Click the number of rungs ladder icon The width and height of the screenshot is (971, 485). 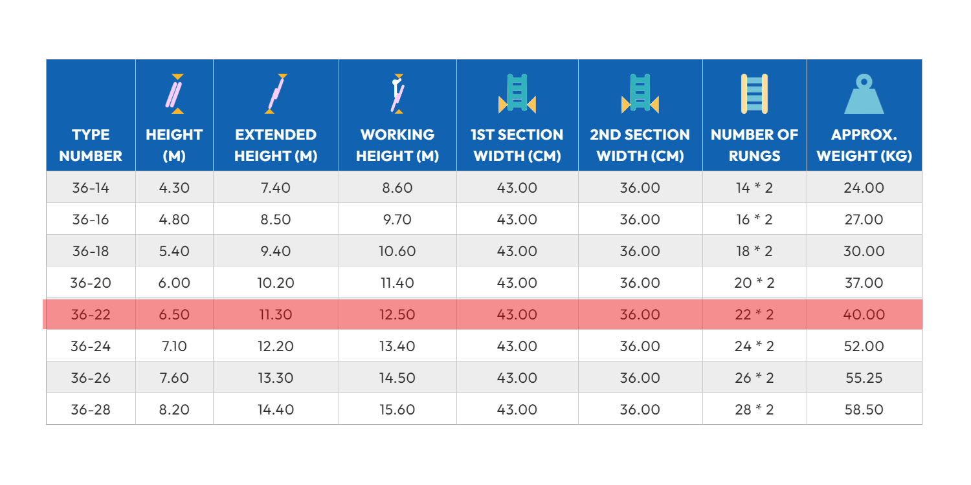click(754, 94)
